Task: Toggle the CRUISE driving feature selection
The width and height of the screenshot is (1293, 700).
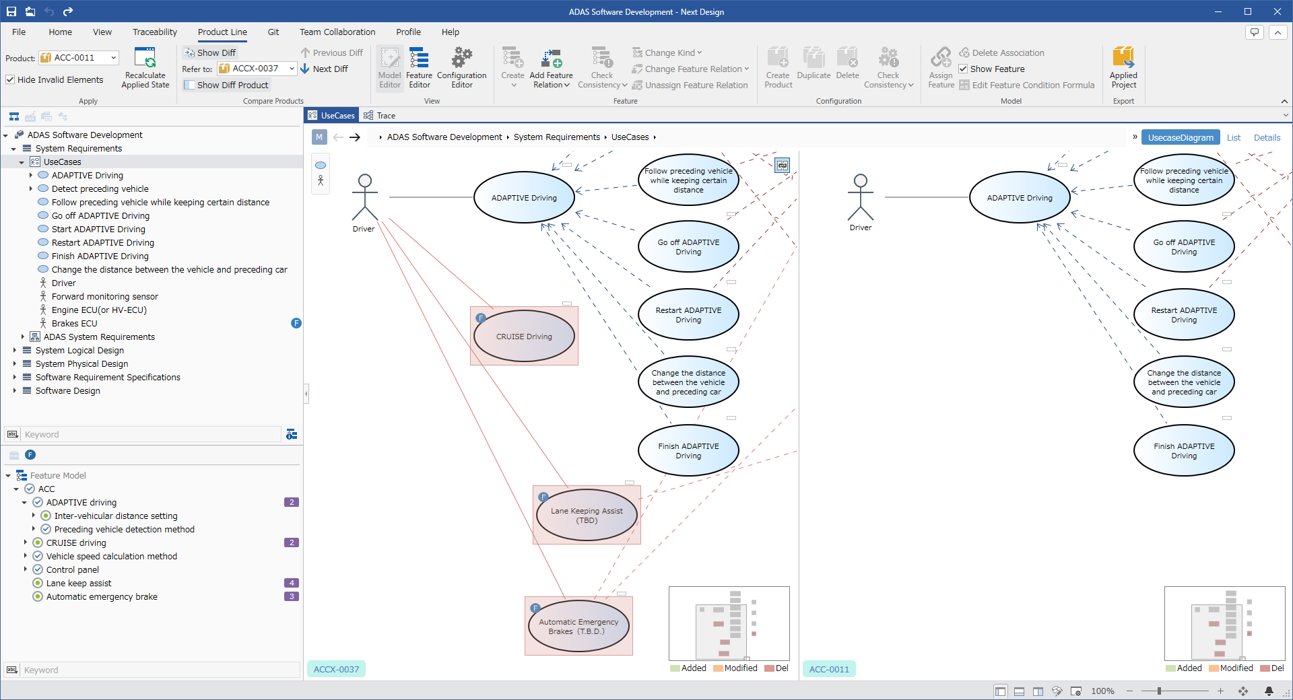Action: pos(38,542)
